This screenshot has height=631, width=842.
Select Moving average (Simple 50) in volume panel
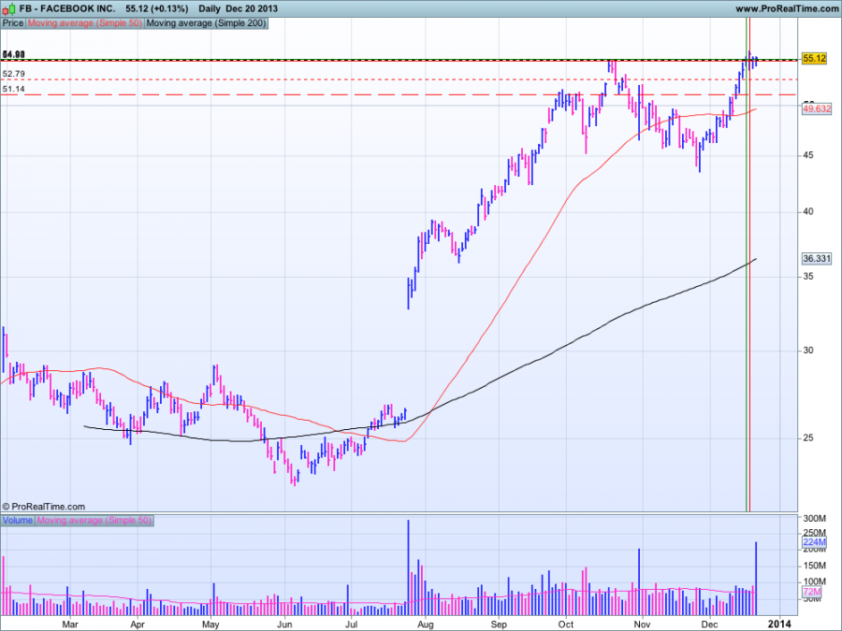tap(94, 520)
